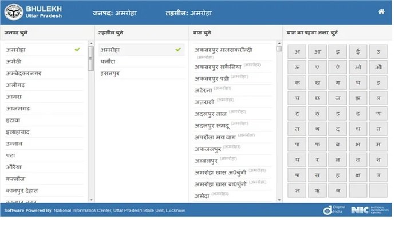
Task: Filter villages by letter च
Action: 297,98
